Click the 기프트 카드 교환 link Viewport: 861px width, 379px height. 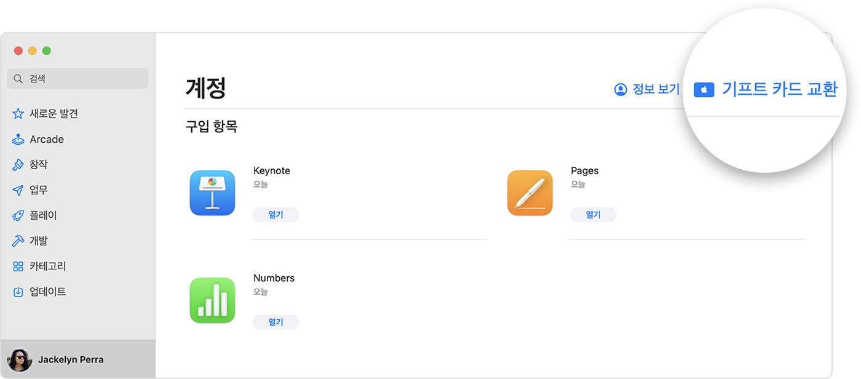click(x=766, y=89)
